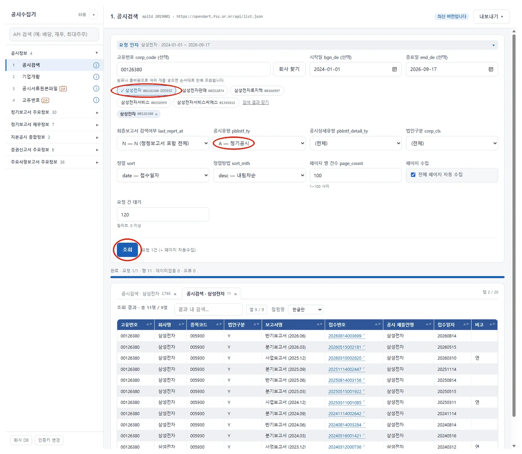522x454 pixels.
Task: Select 공시서류원본파일 in the sidebar
Action: pyautogui.click(x=40, y=89)
